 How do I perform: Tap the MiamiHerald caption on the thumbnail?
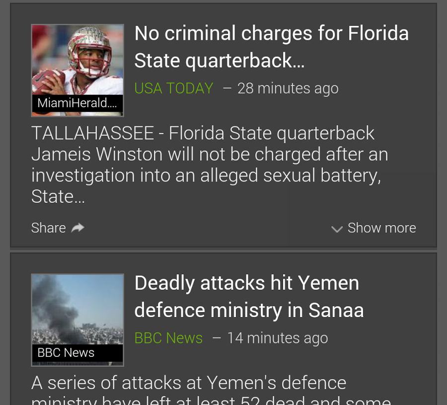click(77, 103)
